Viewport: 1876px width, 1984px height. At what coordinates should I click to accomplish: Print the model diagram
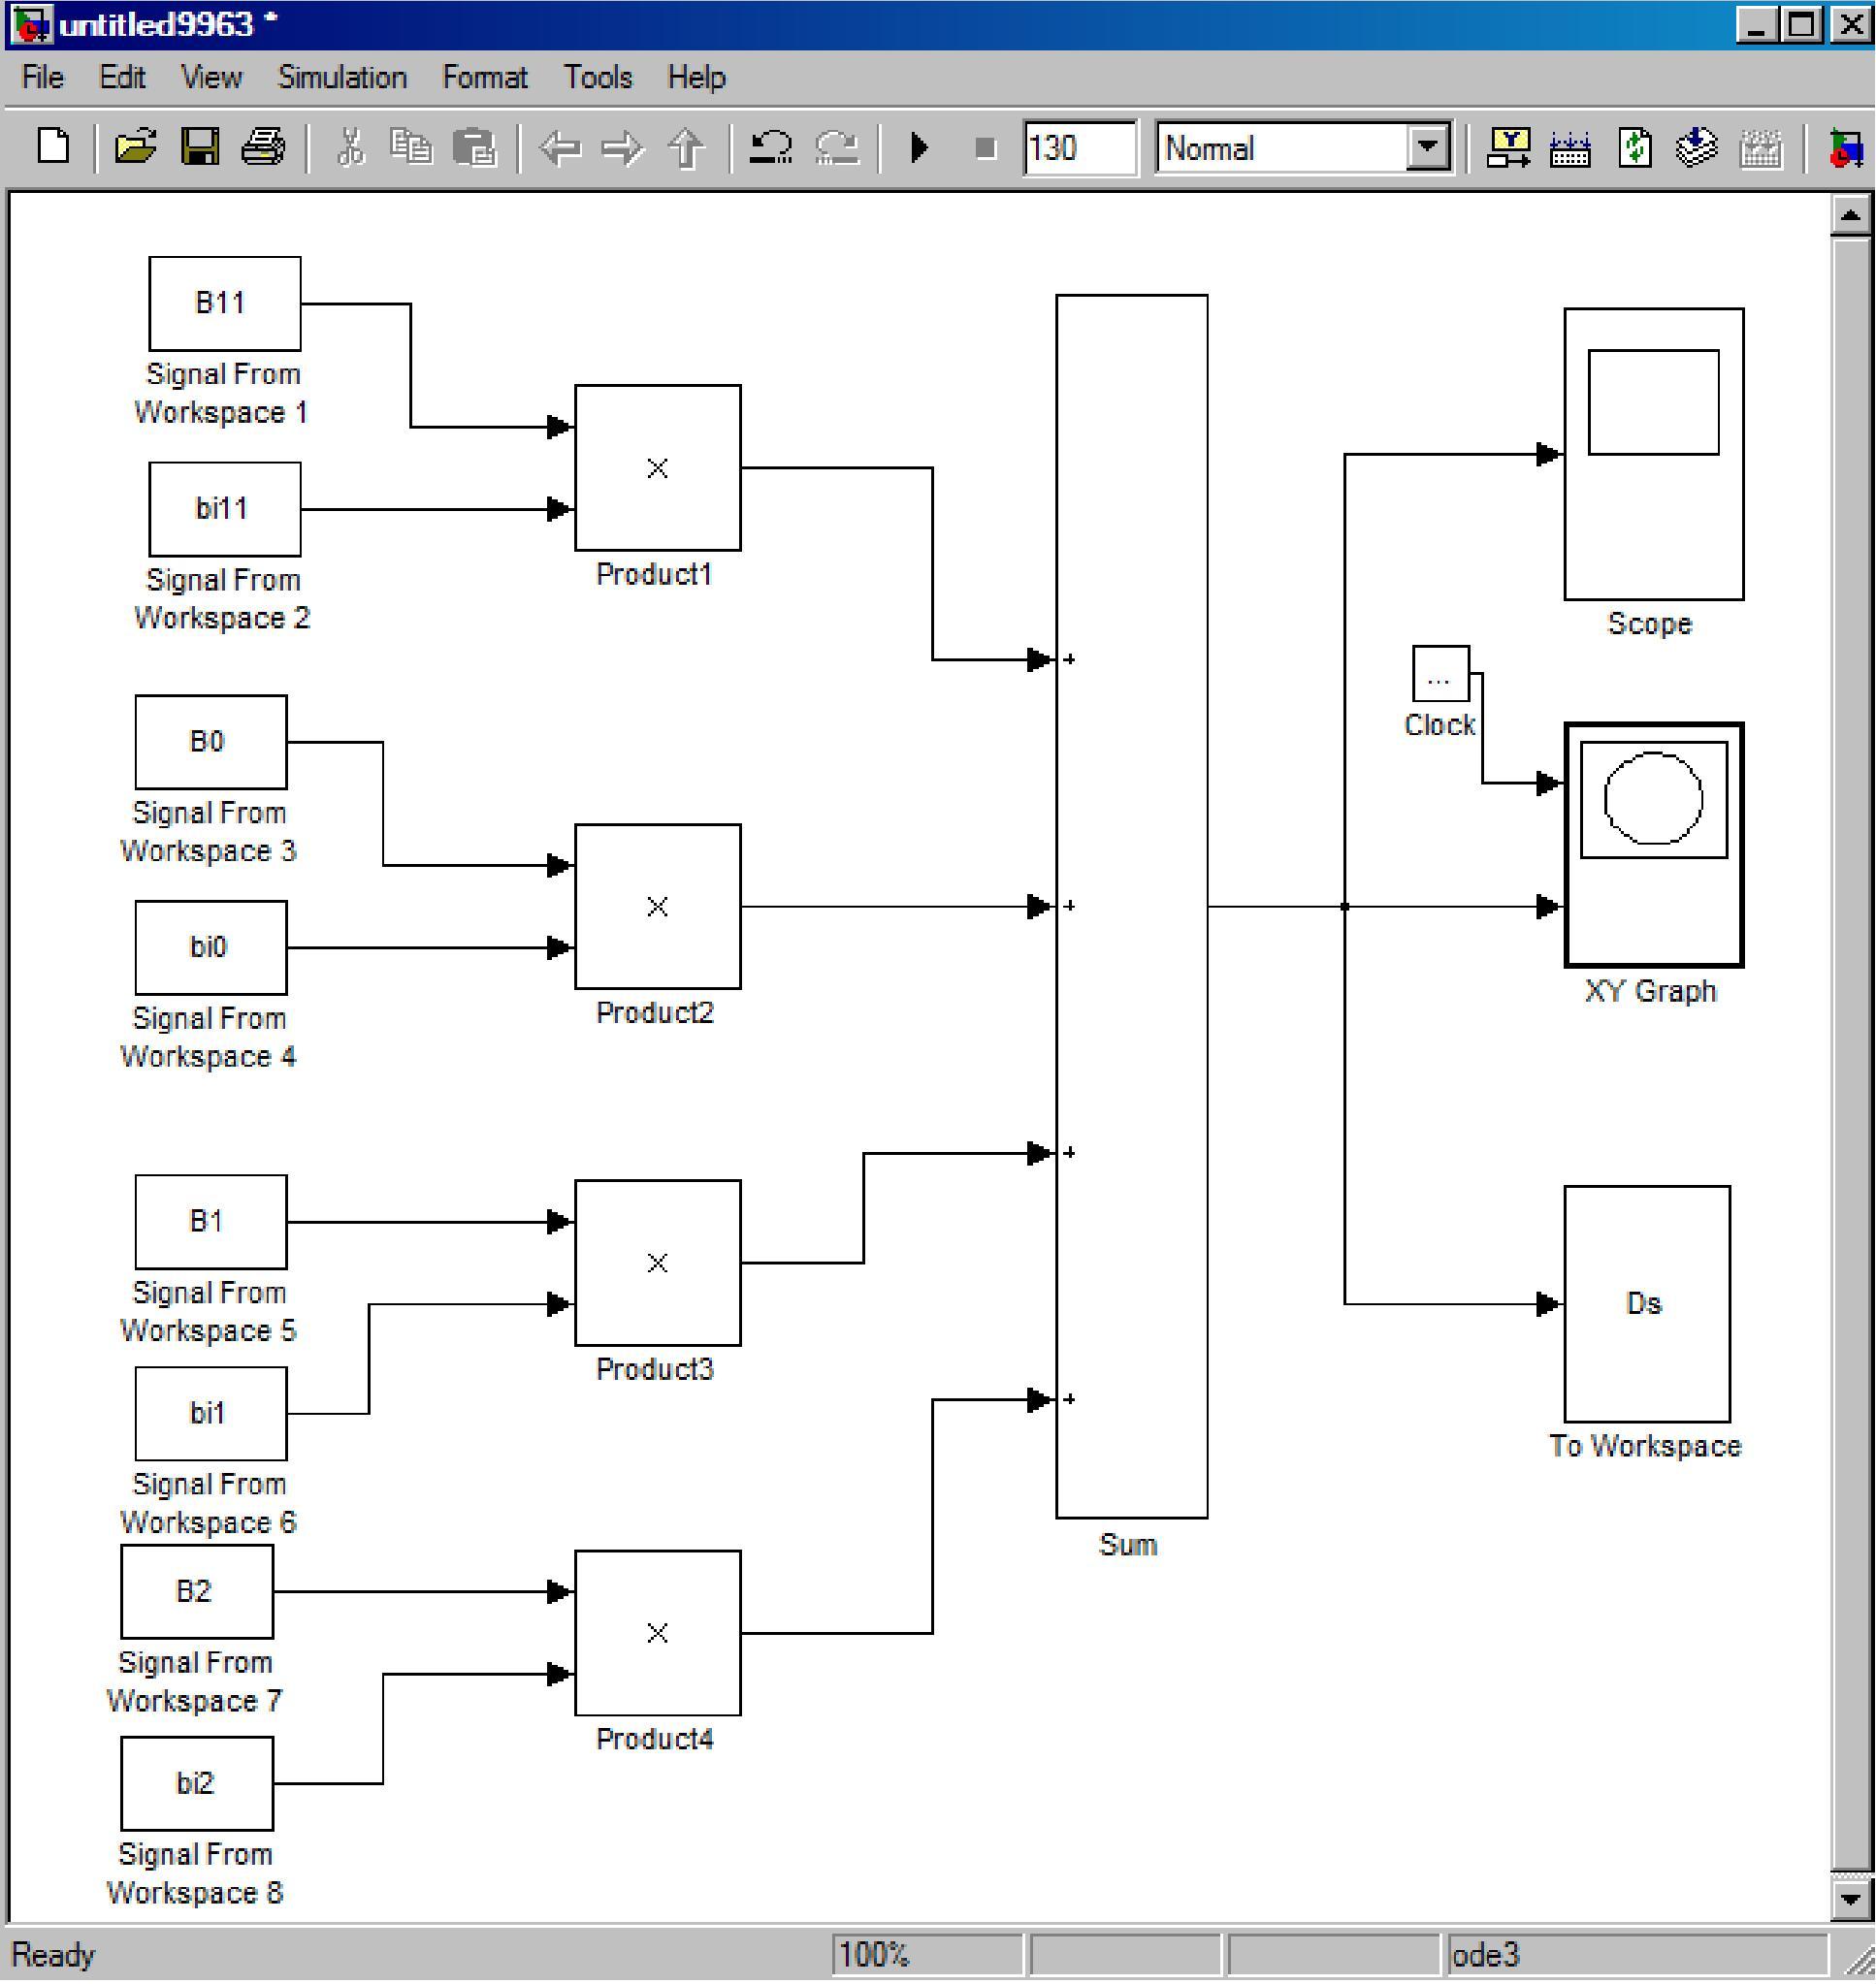click(x=263, y=148)
